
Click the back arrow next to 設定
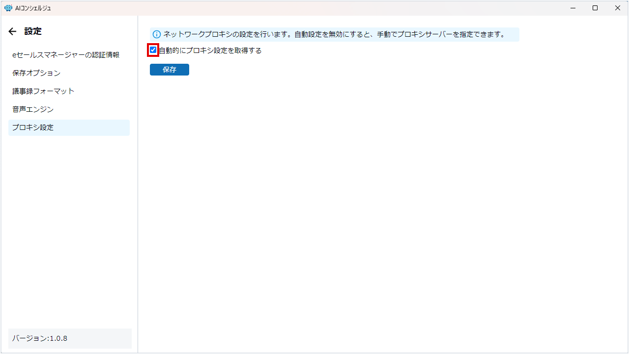pyautogui.click(x=12, y=31)
